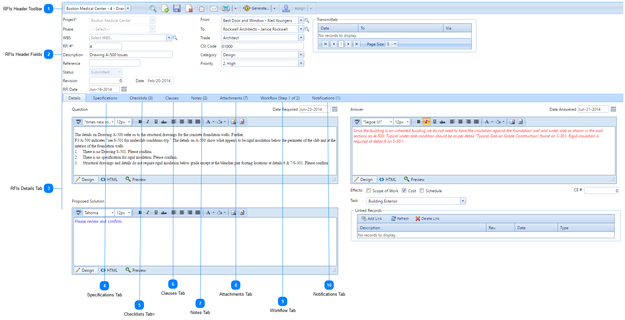
Task: Check the Scope of Work effect checkbox
Action: tap(368, 191)
